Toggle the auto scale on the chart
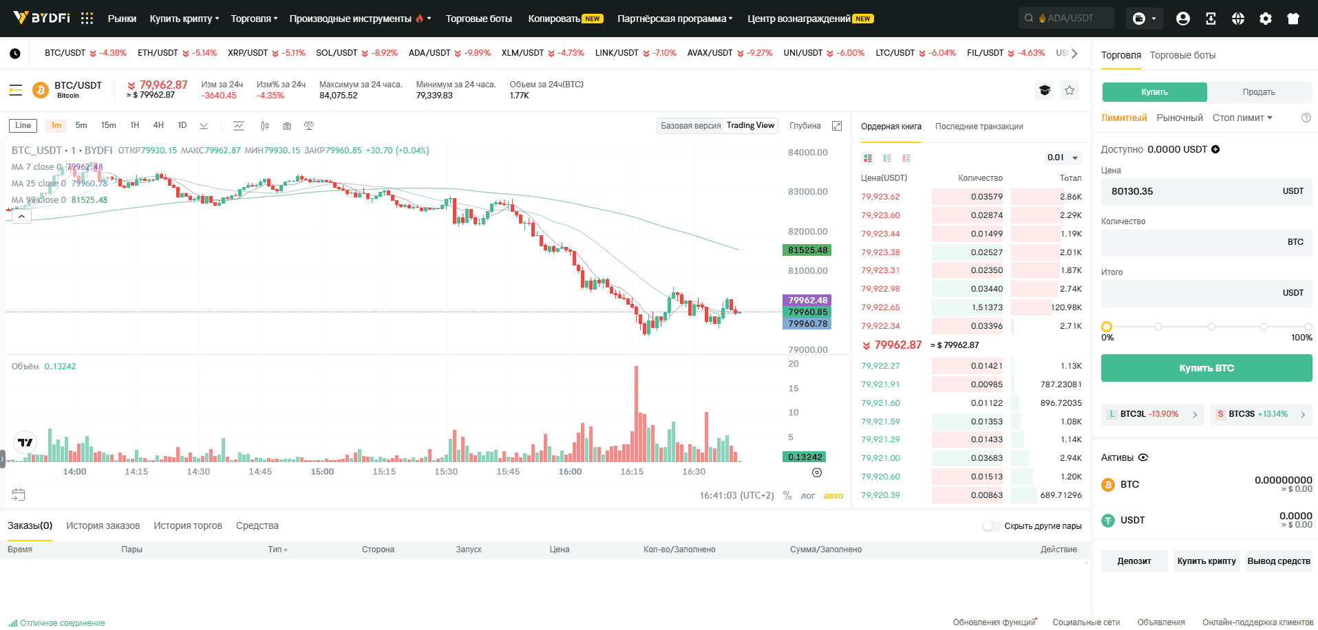 click(833, 495)
